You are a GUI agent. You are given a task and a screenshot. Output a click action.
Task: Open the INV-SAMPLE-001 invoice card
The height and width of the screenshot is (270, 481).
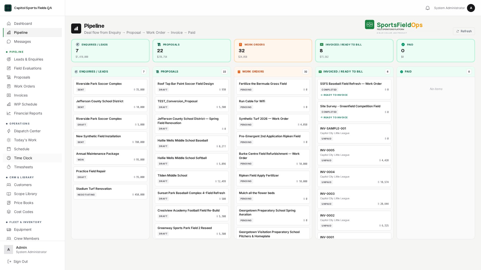354,133
